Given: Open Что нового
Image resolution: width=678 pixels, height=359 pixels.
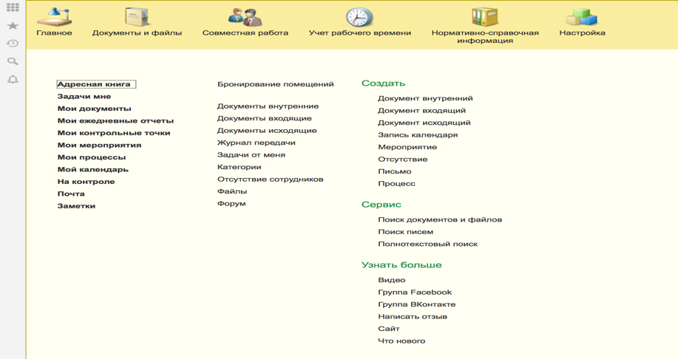Looking at the screenshot, I should pos(401,341).
